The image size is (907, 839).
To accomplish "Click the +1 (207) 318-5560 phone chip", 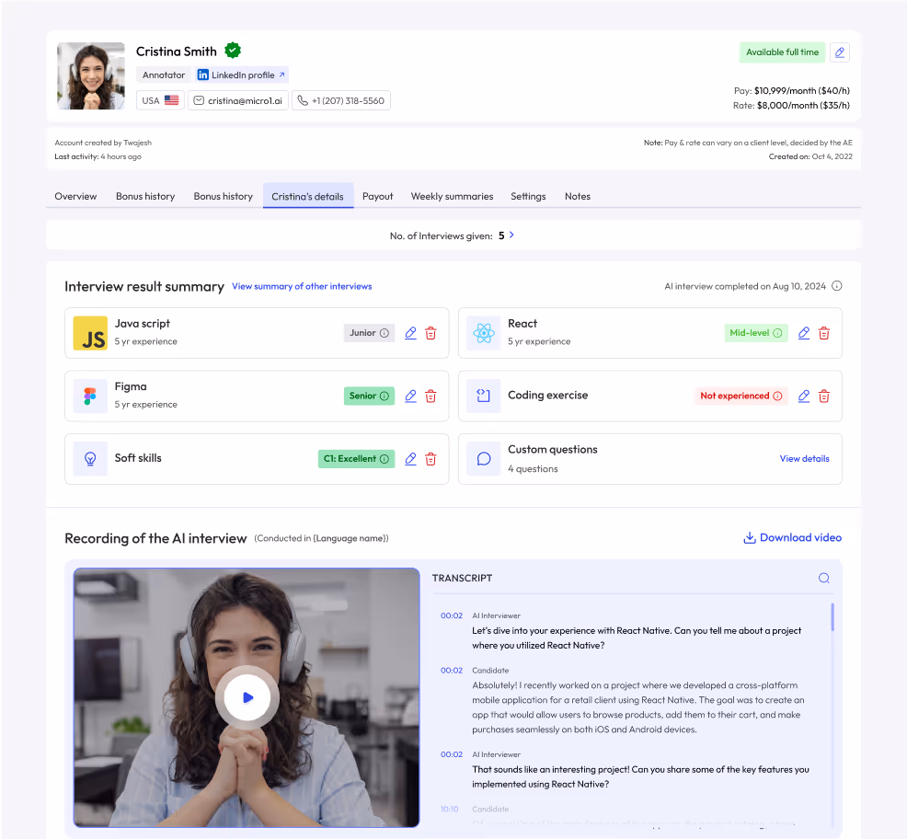I will click(x=340, y=100).
